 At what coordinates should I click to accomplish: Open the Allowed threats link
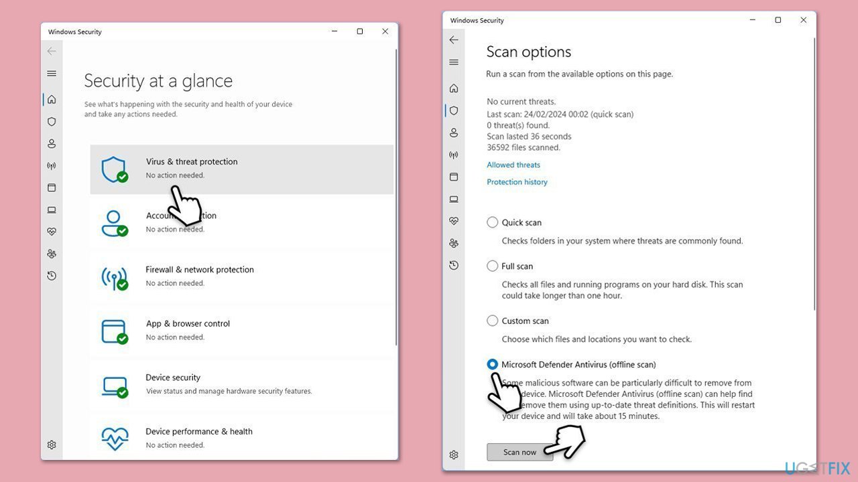click(513, 165)
